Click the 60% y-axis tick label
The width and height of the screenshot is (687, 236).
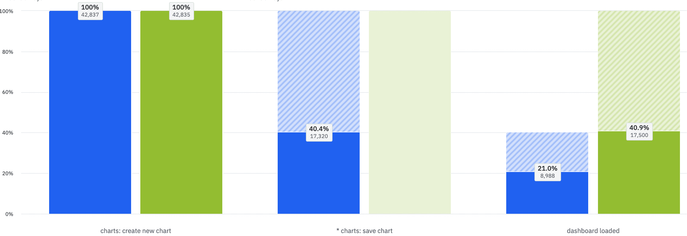point(8,92)
